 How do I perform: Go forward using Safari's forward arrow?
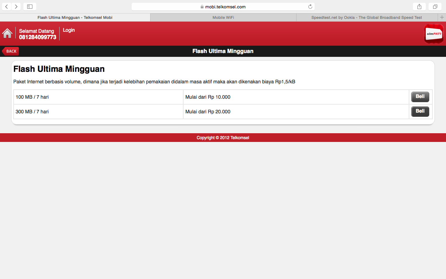tap(16, 7)
